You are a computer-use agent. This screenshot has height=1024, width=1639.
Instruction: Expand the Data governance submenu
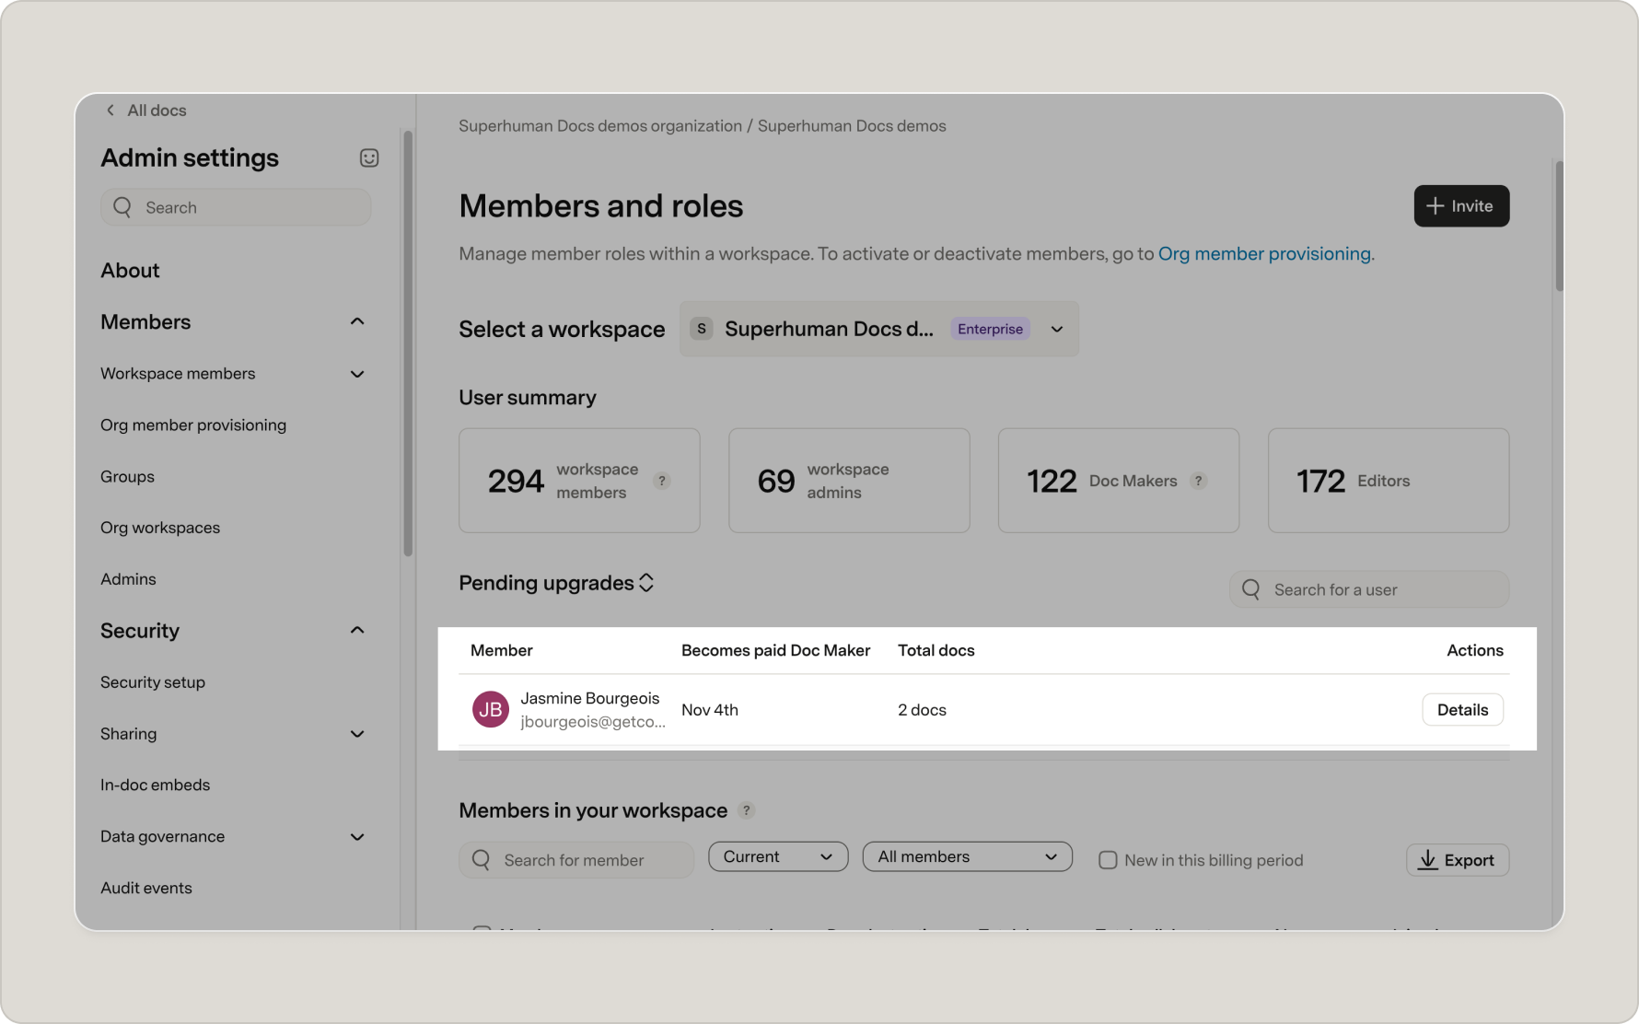point(357,837)
